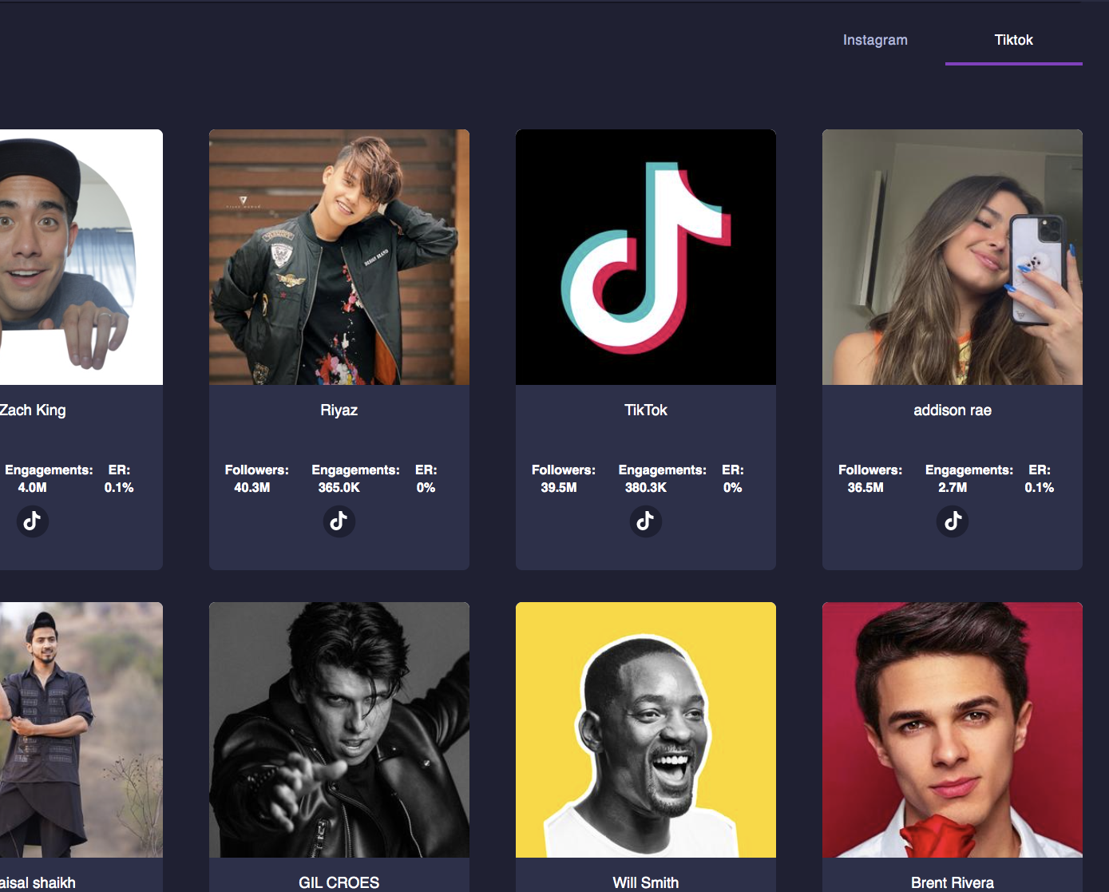Click the addison rae name
Viewport: 1109px width, 892px height.
tap(953, 410)
